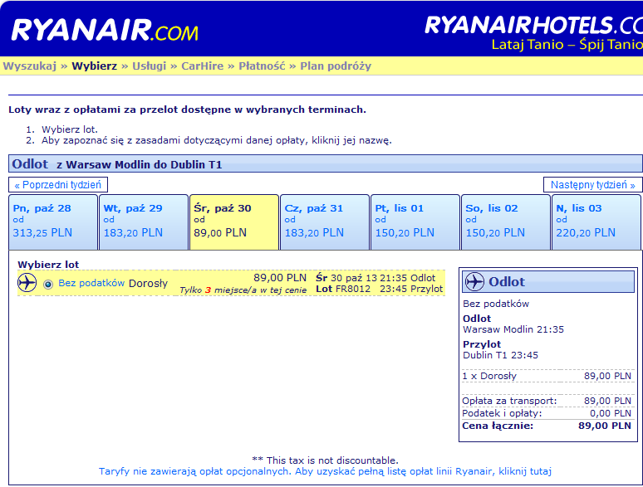Select the Pn, paź 28 date tab
This screenshot has height=487, width=643.
[x=53, y=222]
